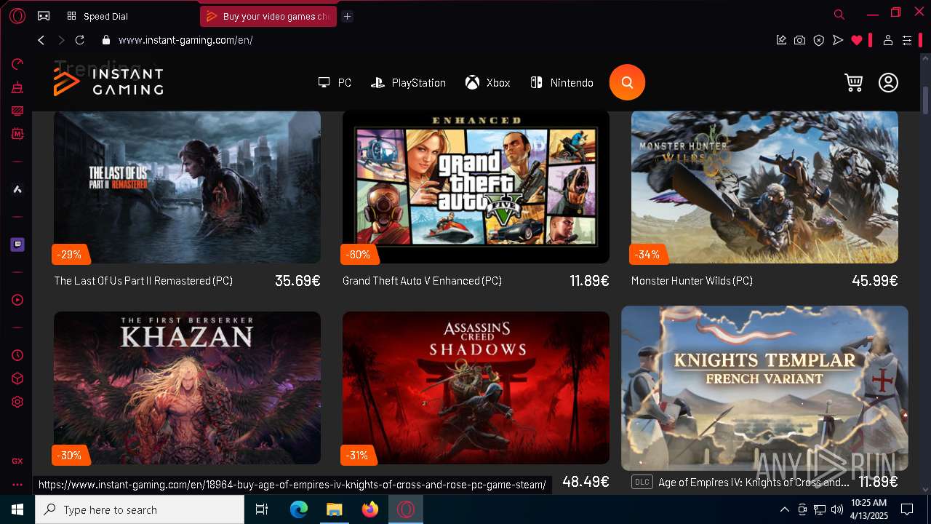Open the RAM limiter chip icon in sidebar
This screenshot has height=524, width=931.
click(17, 134)
